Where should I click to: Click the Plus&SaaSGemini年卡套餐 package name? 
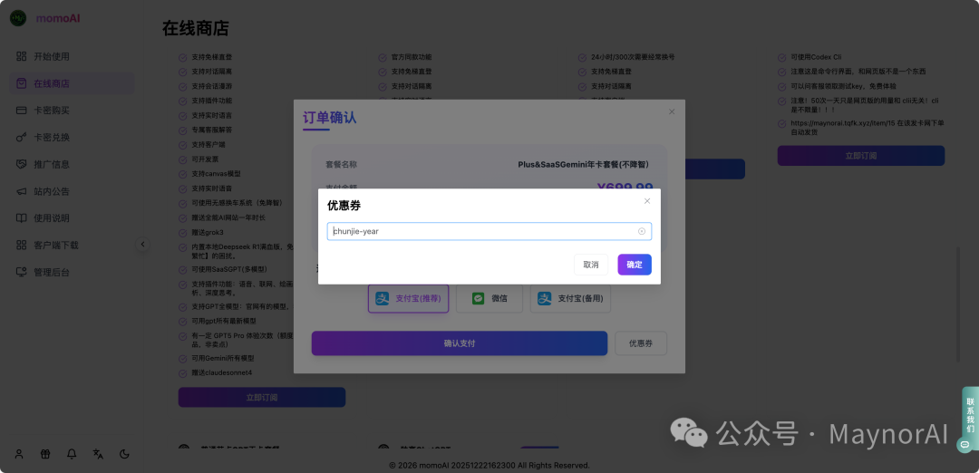(x=583, y=165)
